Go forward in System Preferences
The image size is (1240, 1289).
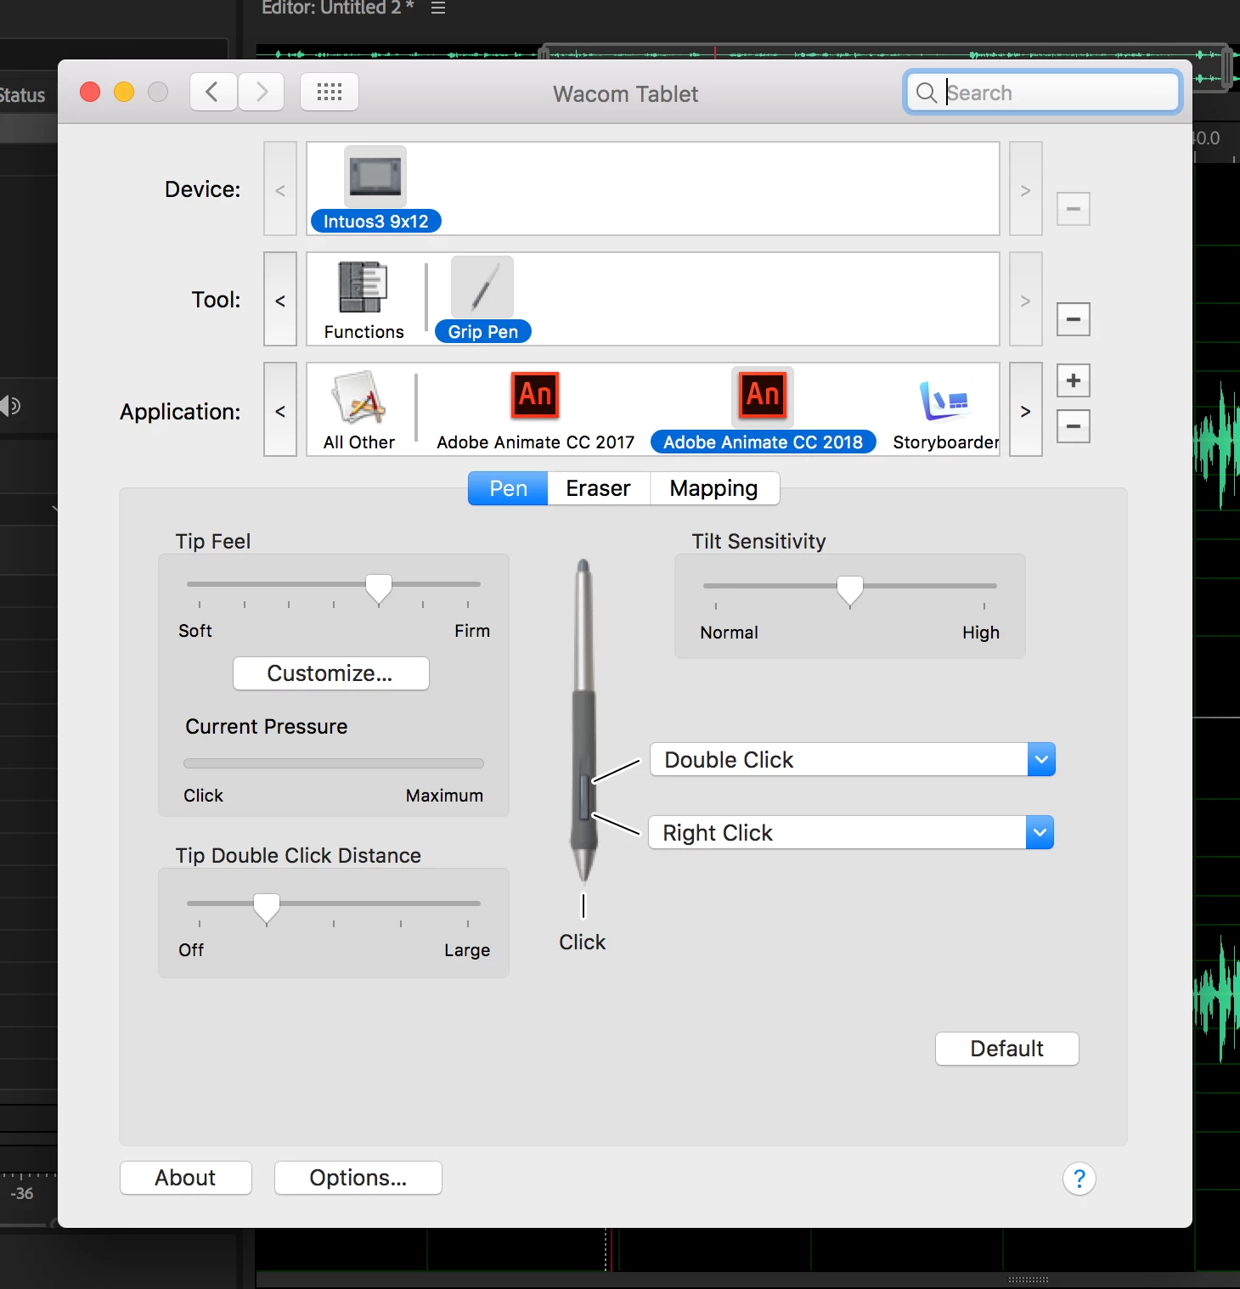click(x=261, y=92)
